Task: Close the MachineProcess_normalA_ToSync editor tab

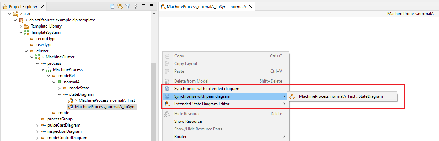Action: (251, 7)
